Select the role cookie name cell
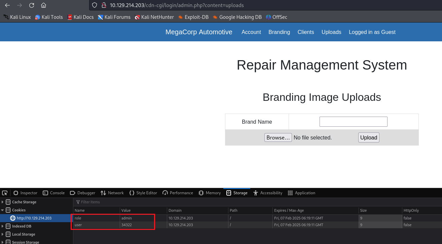Viewport: 442px width, 244px height. [x=97, y=218]
